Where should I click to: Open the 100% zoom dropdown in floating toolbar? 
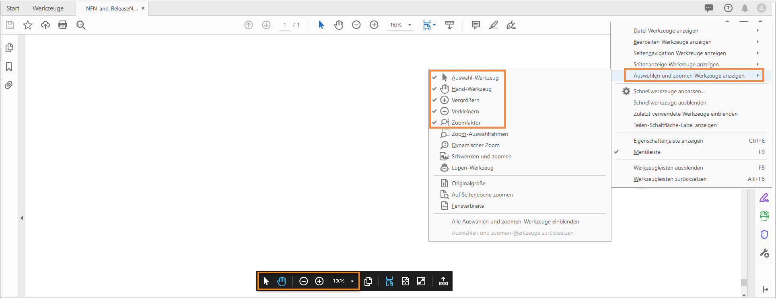352,281
